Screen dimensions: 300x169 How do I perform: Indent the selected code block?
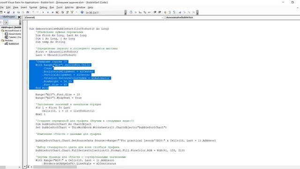click(155, 12)
